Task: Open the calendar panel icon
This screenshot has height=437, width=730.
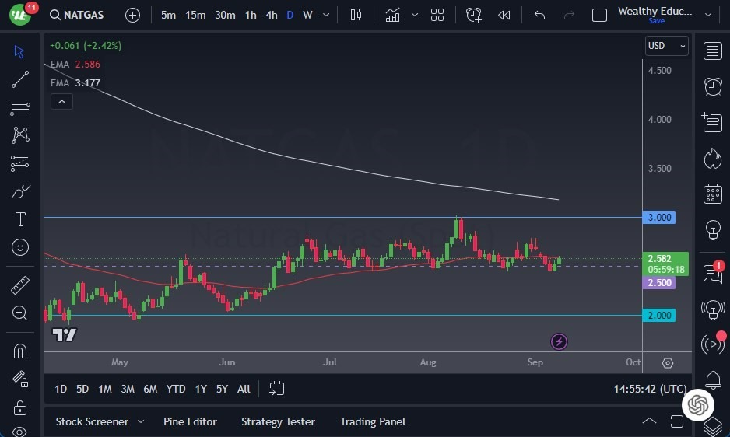Action: tap(712, 194)
